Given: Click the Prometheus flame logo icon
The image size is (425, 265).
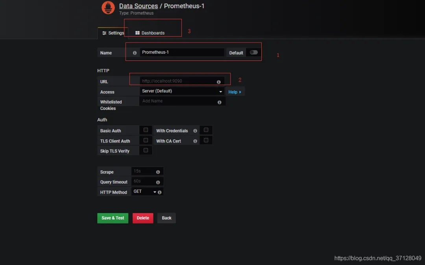Looking at the screenshot, I should [108, 8].
